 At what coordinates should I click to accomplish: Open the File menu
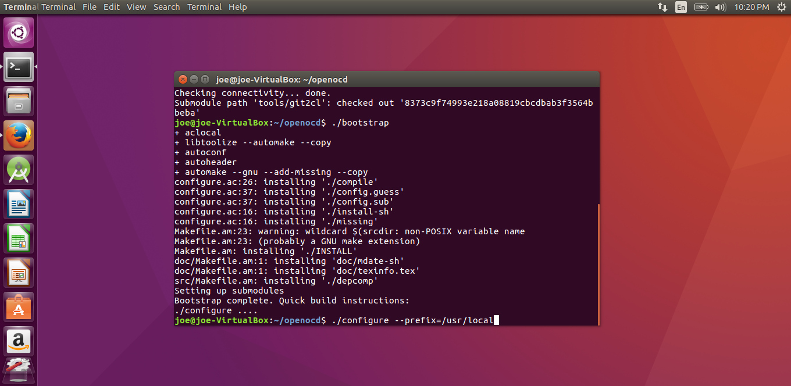click(90, 7)
